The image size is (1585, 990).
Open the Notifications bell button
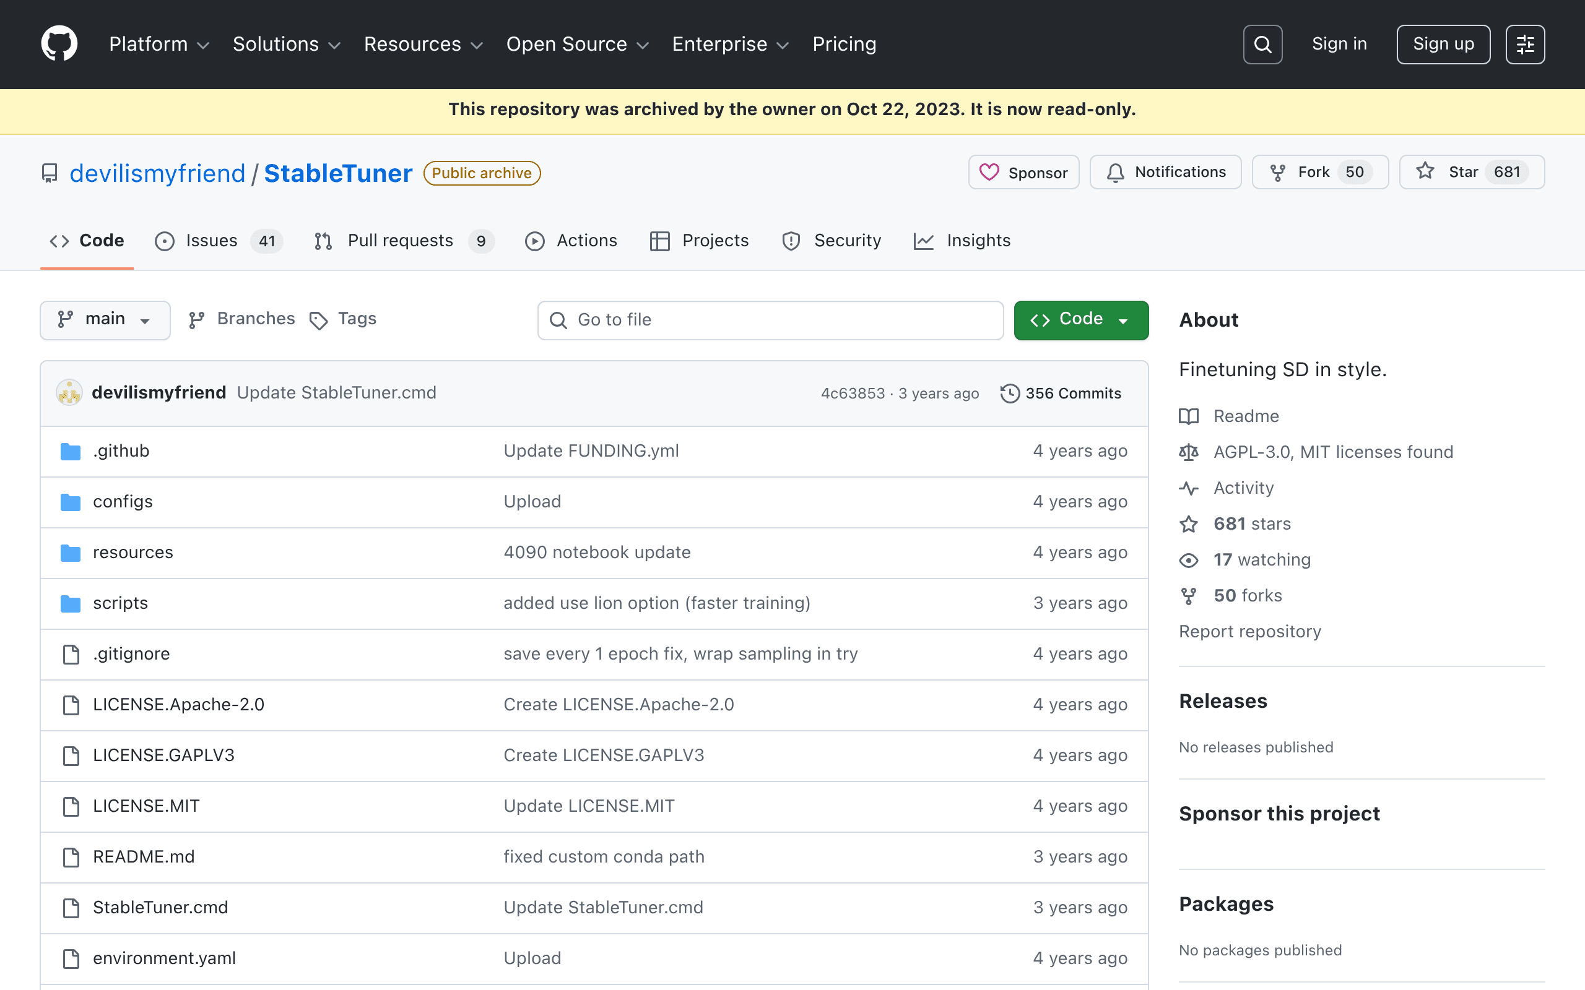pyautogui.click(x=1166, y=172)
